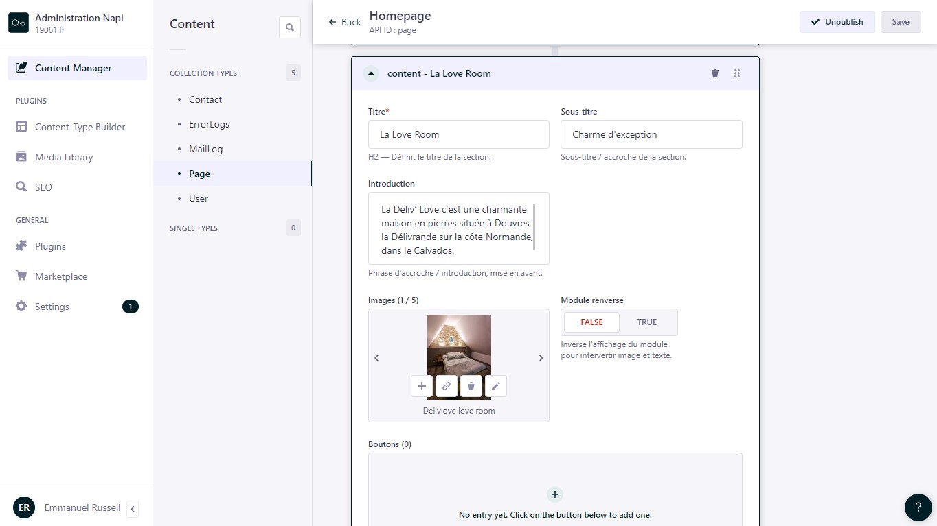Click the drag handle of La Love Room
937x526 pixels.
[736, 73]
